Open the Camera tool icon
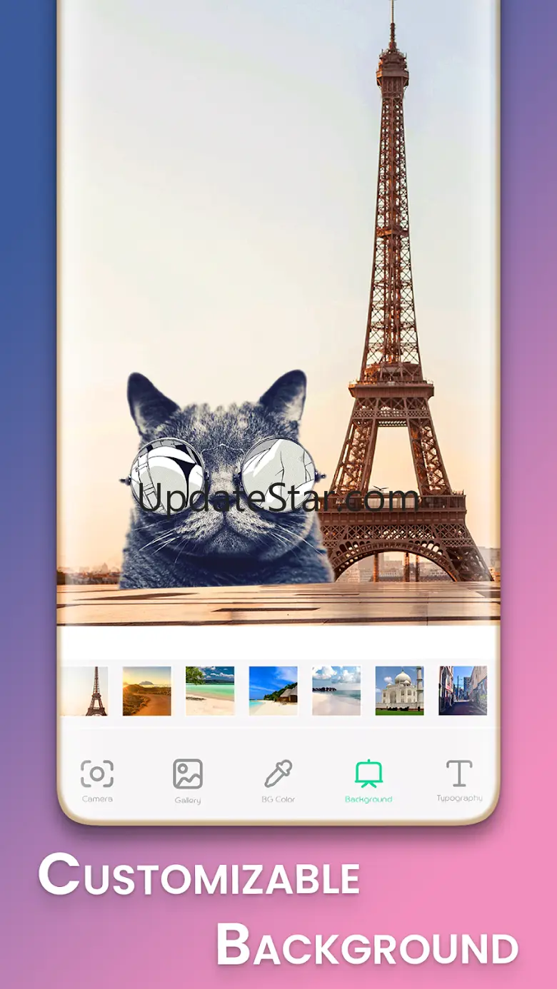 pyautogui.click(x=97, y=774)
